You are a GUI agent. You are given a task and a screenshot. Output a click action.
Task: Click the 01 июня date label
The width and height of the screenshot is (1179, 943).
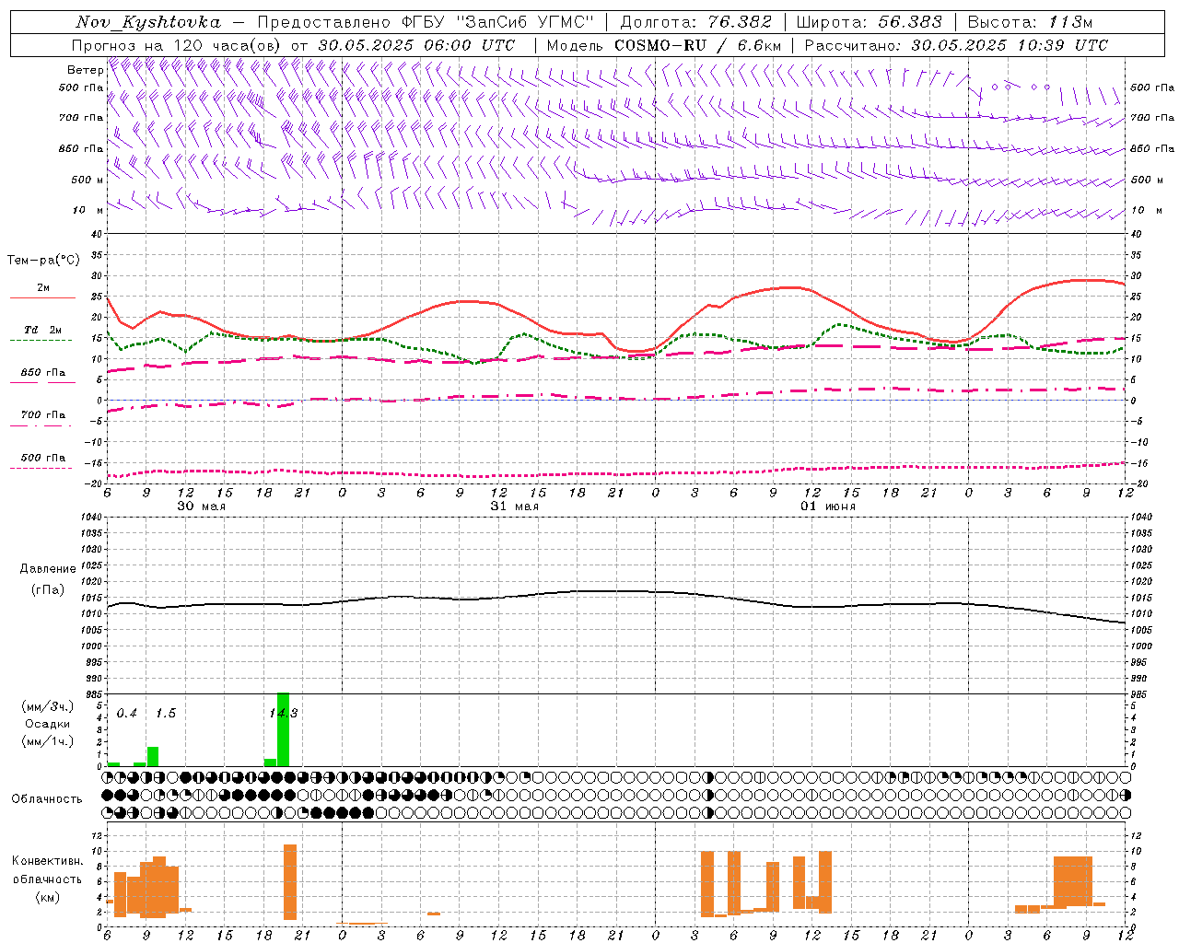coord(827,506)
